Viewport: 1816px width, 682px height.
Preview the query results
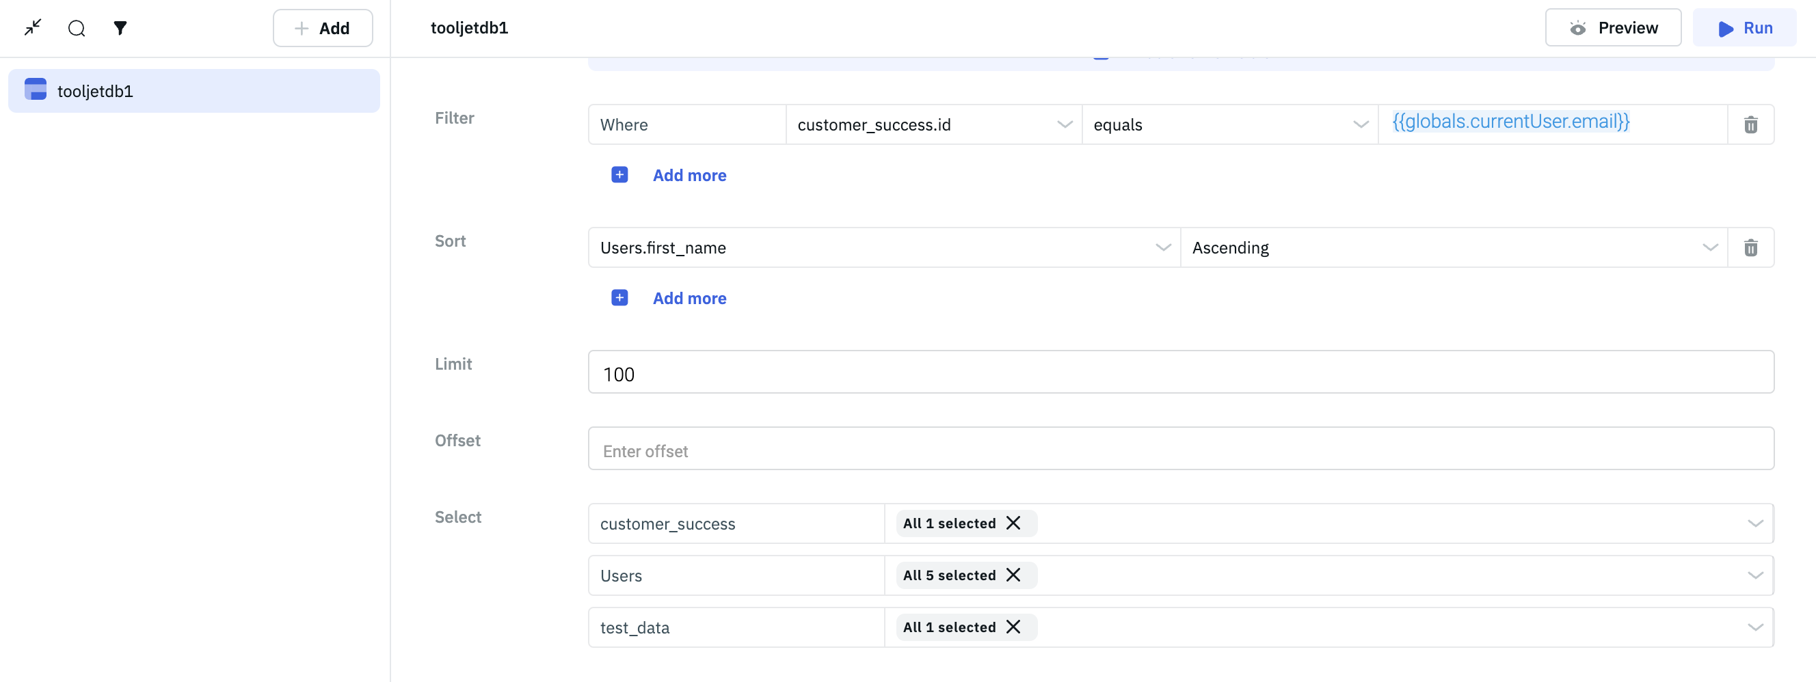click(x=1612, y=28)
